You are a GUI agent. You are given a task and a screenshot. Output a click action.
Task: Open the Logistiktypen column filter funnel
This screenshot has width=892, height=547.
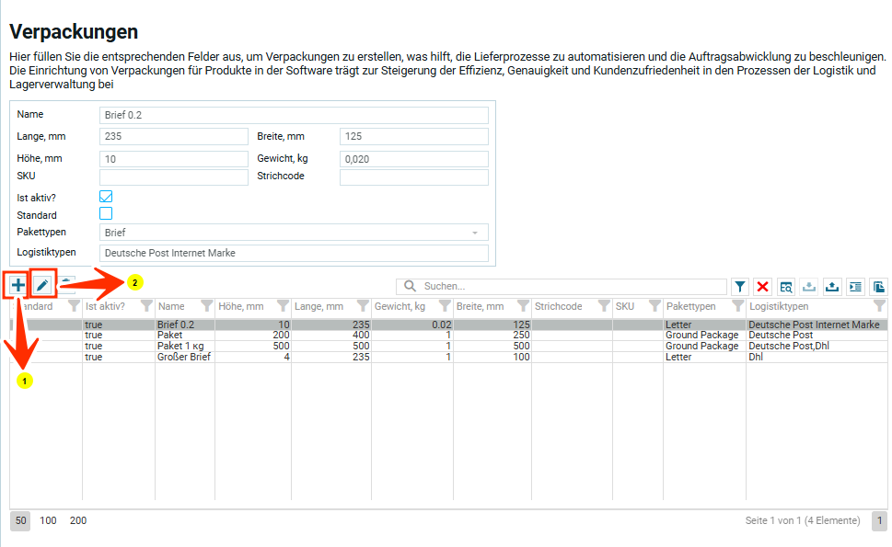(x=879, y=306)
